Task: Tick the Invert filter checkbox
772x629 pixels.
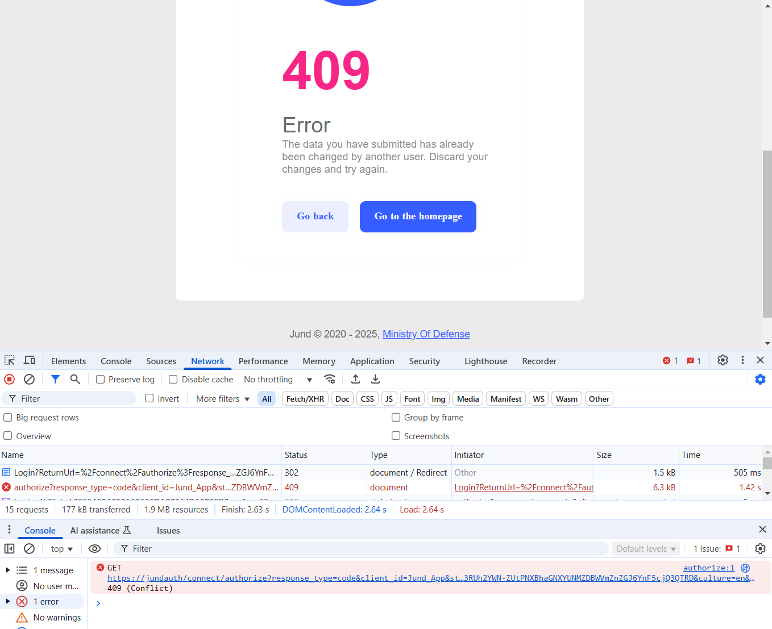Action: click(150, 398)
